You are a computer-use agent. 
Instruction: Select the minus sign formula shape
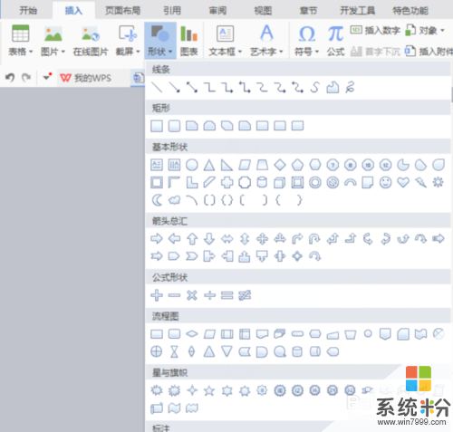click(174, 295)
